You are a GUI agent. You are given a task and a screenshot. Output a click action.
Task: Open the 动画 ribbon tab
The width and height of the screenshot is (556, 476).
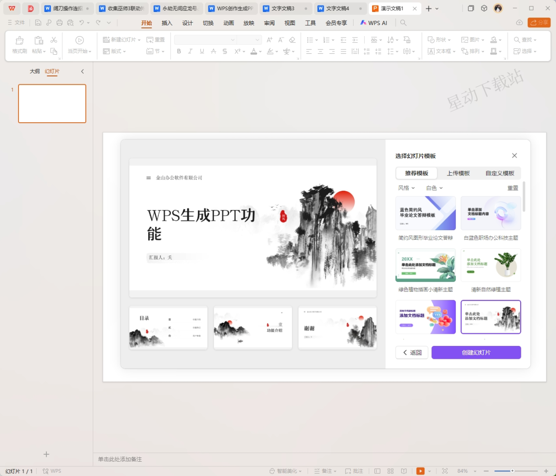point(228,23)
